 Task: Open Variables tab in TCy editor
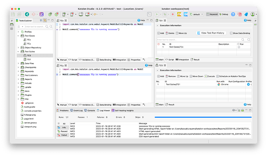point(87,105)
